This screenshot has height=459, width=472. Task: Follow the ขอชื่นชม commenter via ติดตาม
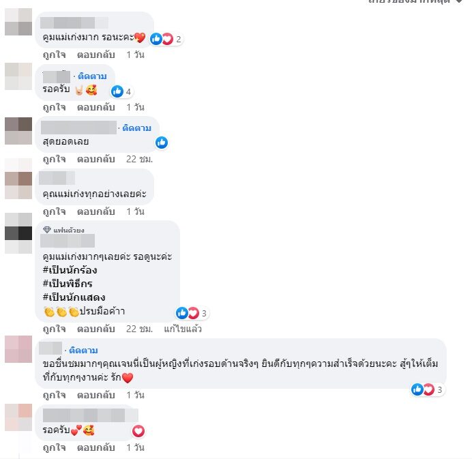(83, 351)
